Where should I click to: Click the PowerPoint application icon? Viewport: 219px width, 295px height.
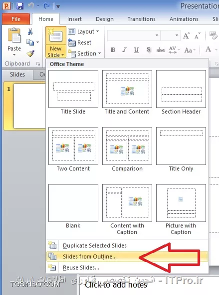(x=6, y=5)
